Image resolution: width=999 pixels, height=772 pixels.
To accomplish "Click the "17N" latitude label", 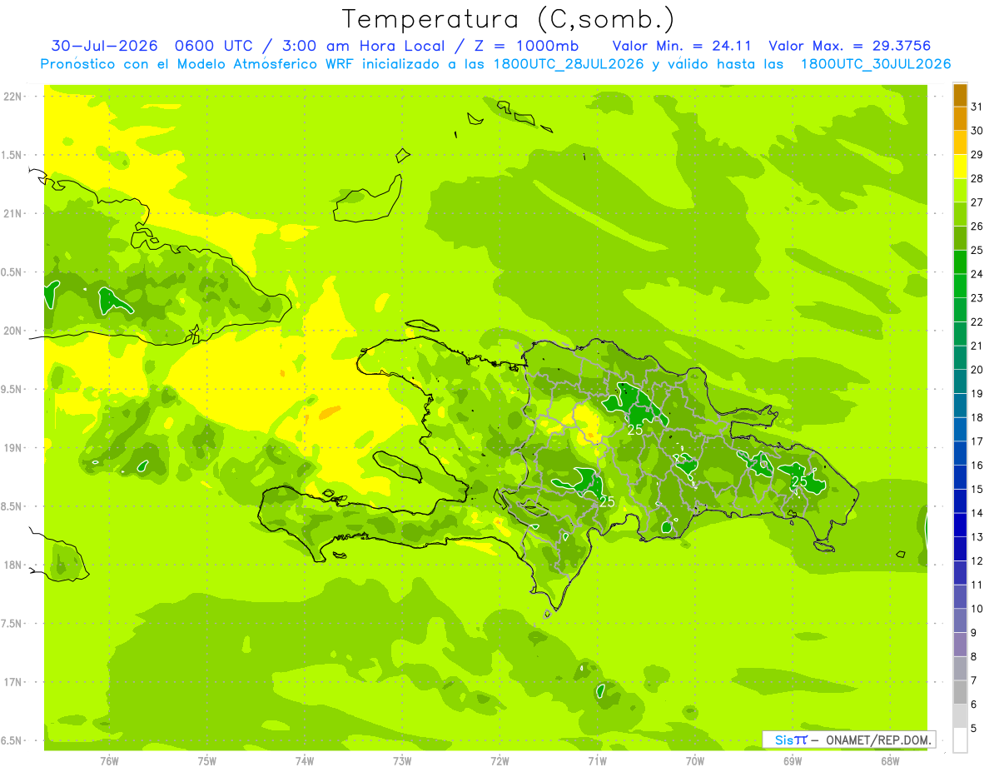I will click(x=13, y=682).
